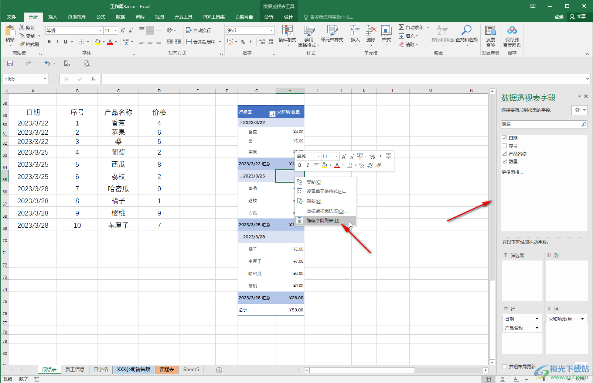Screen dimensions: 593x383
Task: Click the Print Preview icon in quick toolbar
Action: pyautogui.click(x=87, y=63)
